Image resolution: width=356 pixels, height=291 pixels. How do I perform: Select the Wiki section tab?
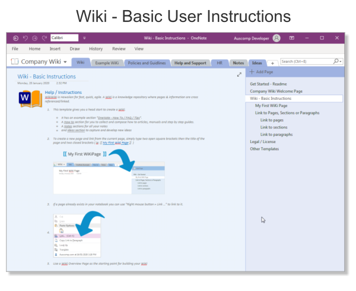(81, 62)
